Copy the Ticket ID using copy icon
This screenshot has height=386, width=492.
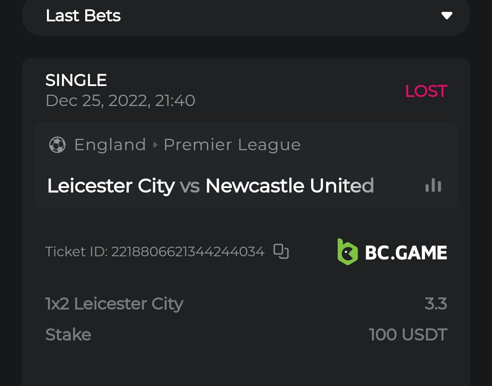tap(281, 251)
